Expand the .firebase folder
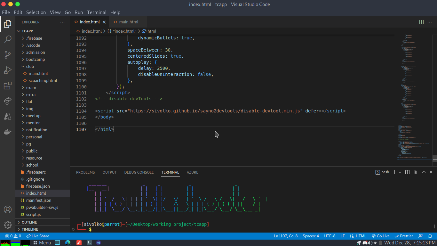 (43, 38)
